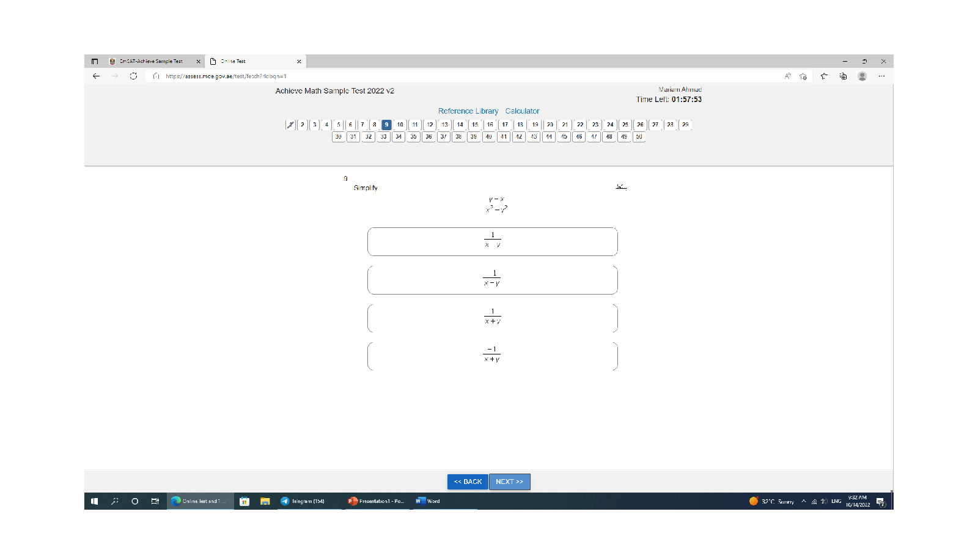
Task: Open File Explorer on the taskbar
Action: (265, 501)
